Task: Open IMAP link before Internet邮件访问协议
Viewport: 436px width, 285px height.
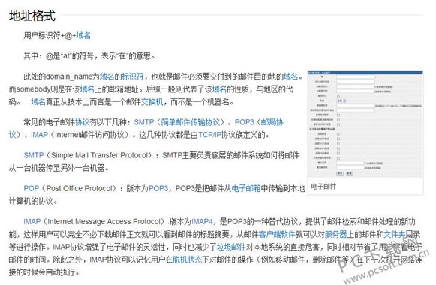Action: coord(39,135)
